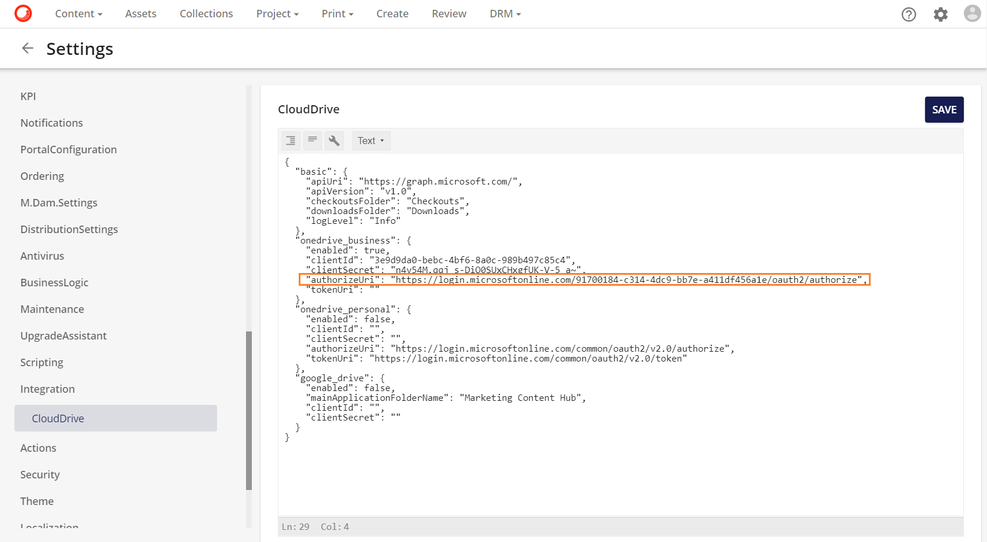Open the settings gear icon
The image size is (987, 542).
pos(941,14)
